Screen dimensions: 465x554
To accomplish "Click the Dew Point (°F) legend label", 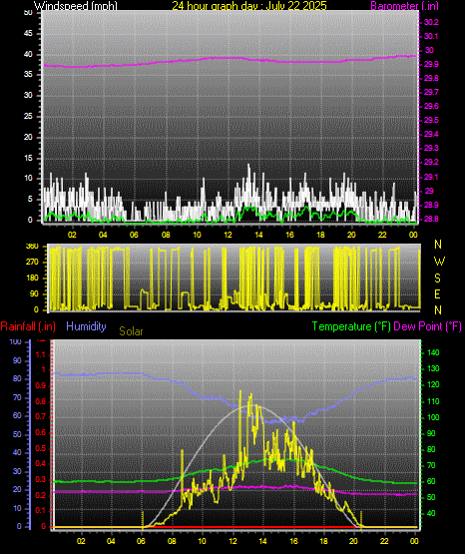I will 427,326.
